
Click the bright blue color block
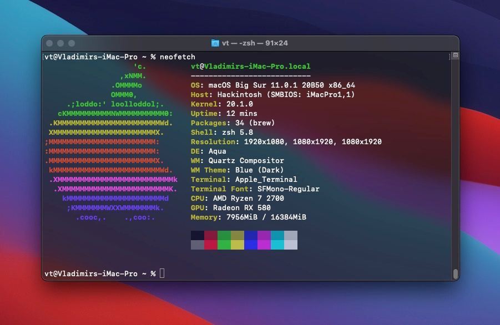pos(251,245)
